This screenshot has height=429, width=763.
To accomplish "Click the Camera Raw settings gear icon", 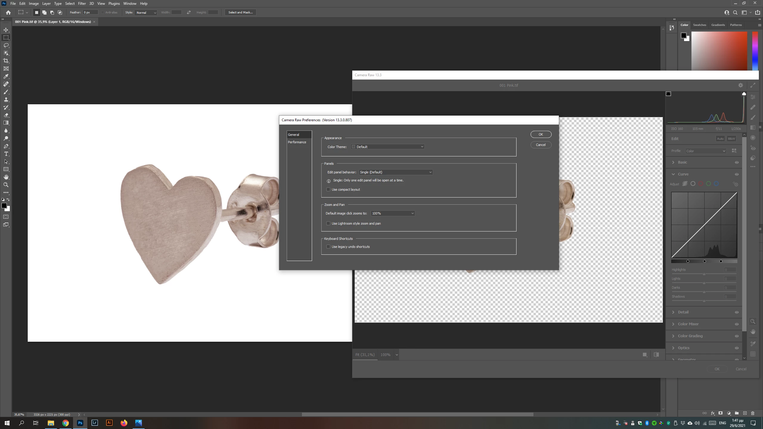I will tap(740, 85).
